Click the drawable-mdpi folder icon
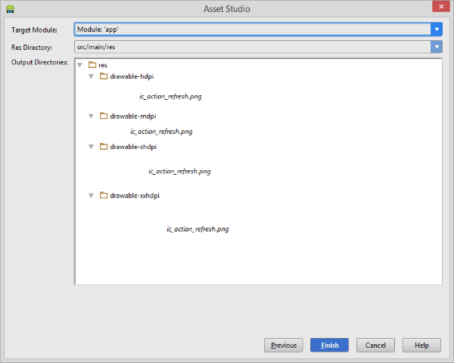The image size is (454, 363). coord(104,116)
